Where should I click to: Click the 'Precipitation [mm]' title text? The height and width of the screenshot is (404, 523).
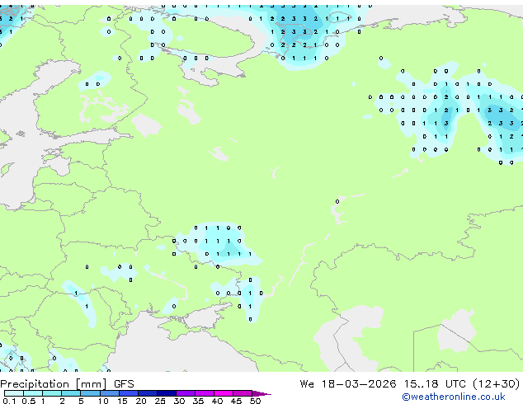[54, 384]
